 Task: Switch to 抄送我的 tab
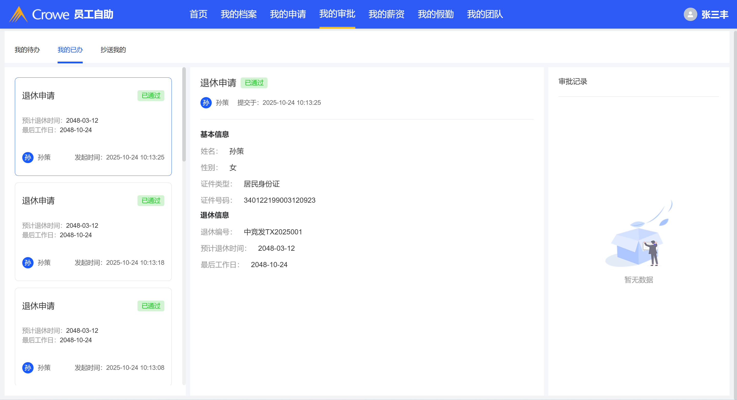coord(113,50)
